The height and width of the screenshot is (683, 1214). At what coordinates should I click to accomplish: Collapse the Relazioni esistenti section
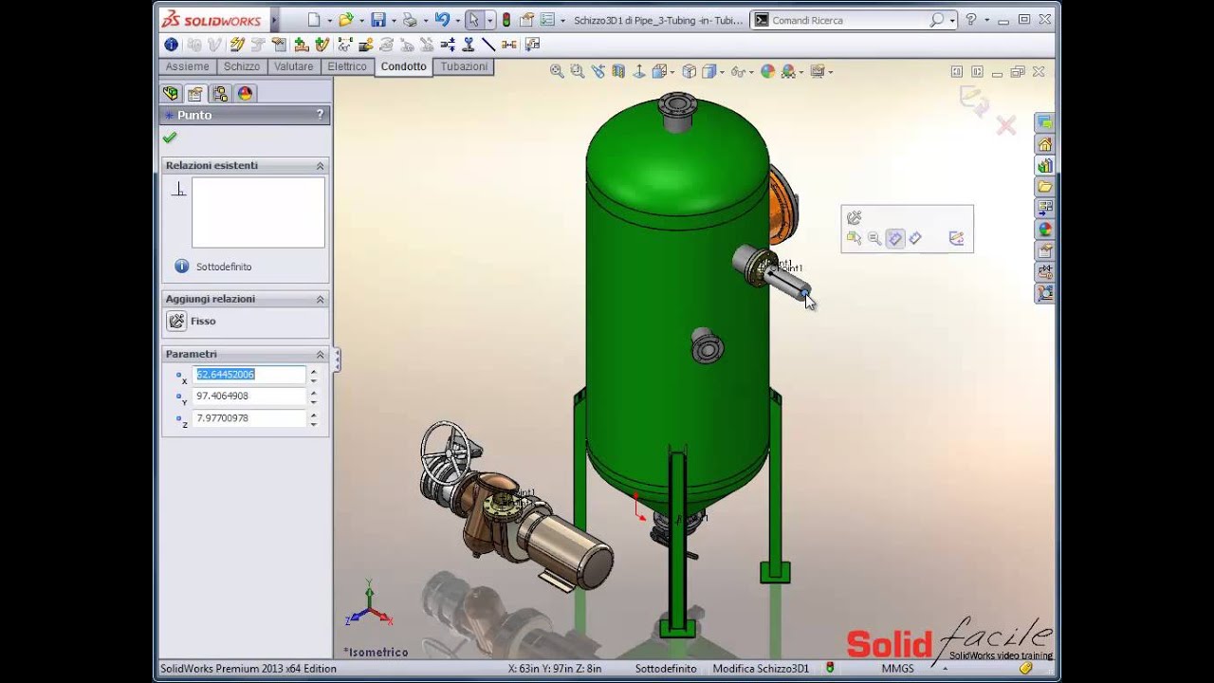320,166
